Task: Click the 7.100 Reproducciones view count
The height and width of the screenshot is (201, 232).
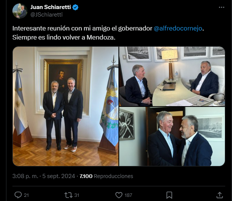Action: coord(106,176)
